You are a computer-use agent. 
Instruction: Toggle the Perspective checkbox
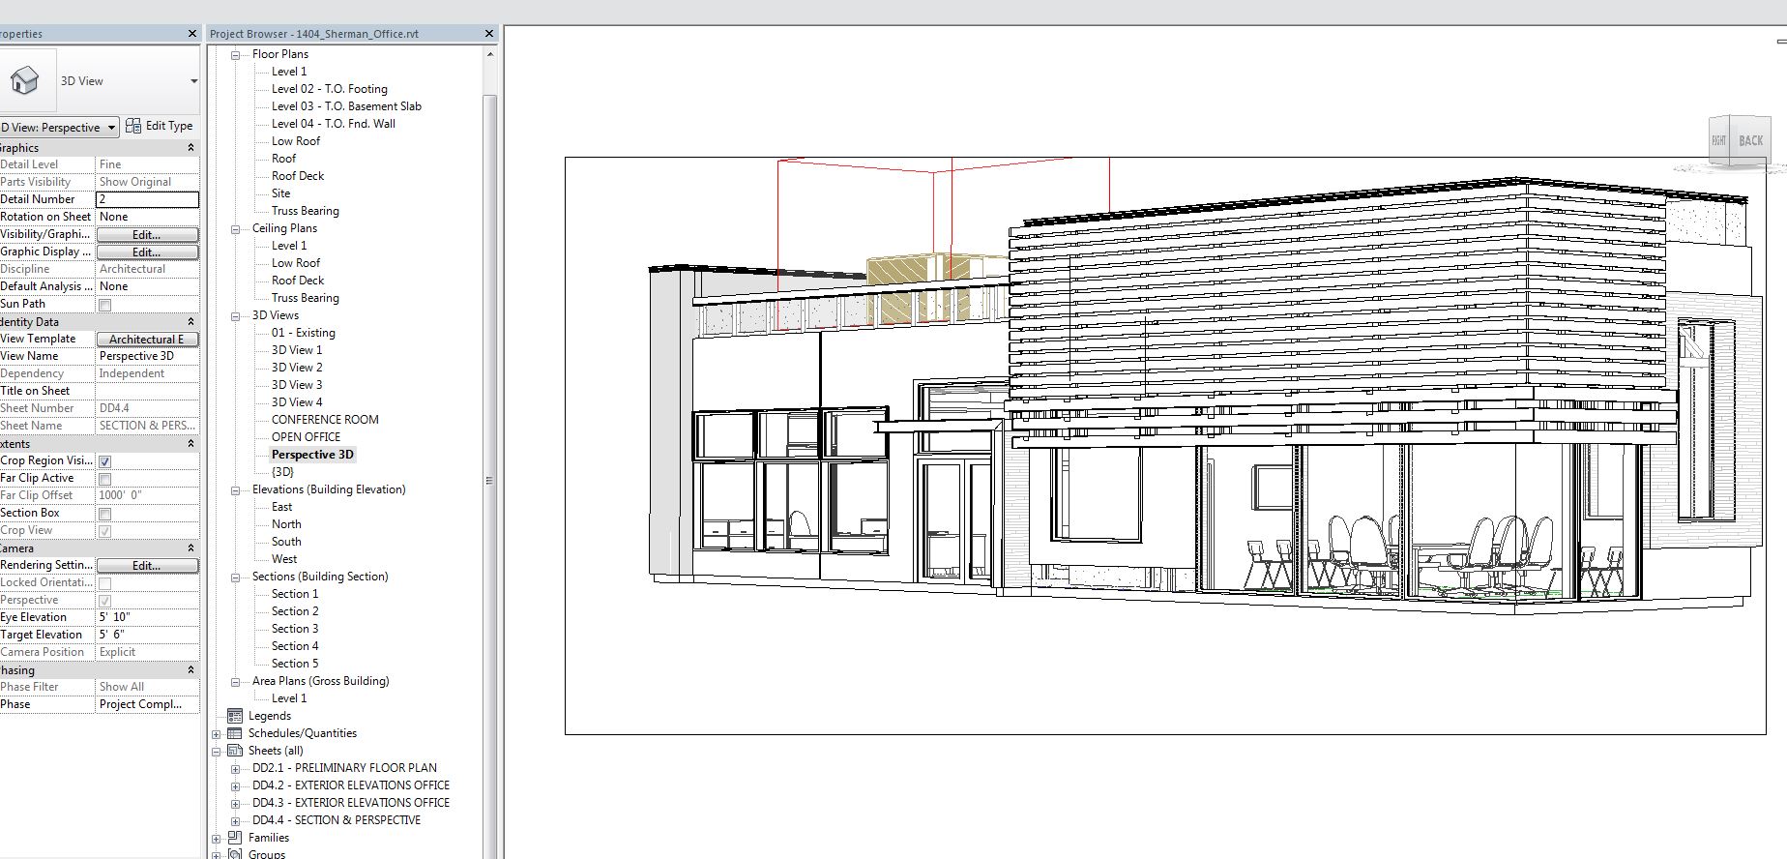pos(105,601)
